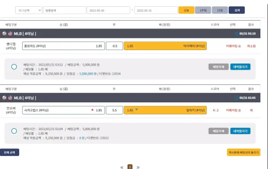Image resolution: width=268 pixels, height=169 pixels.
Task: Click 취소됨 result text in first bet
Action: tap(251, 46)
